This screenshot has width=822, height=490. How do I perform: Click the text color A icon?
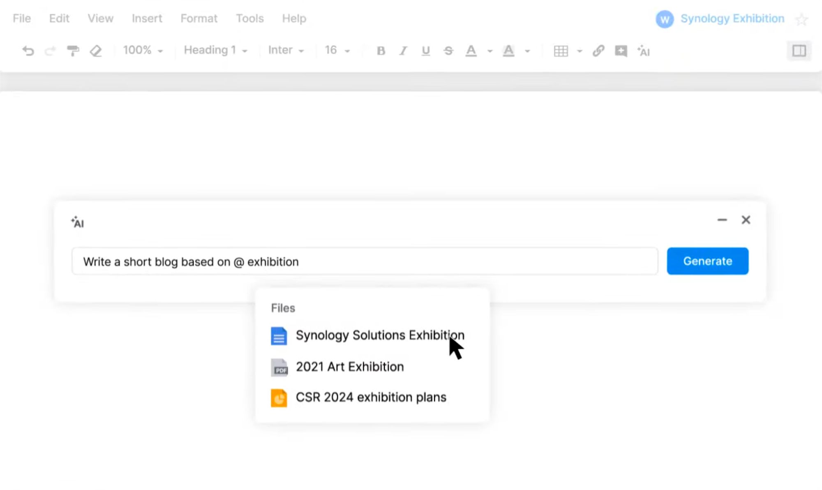point(471,51)
